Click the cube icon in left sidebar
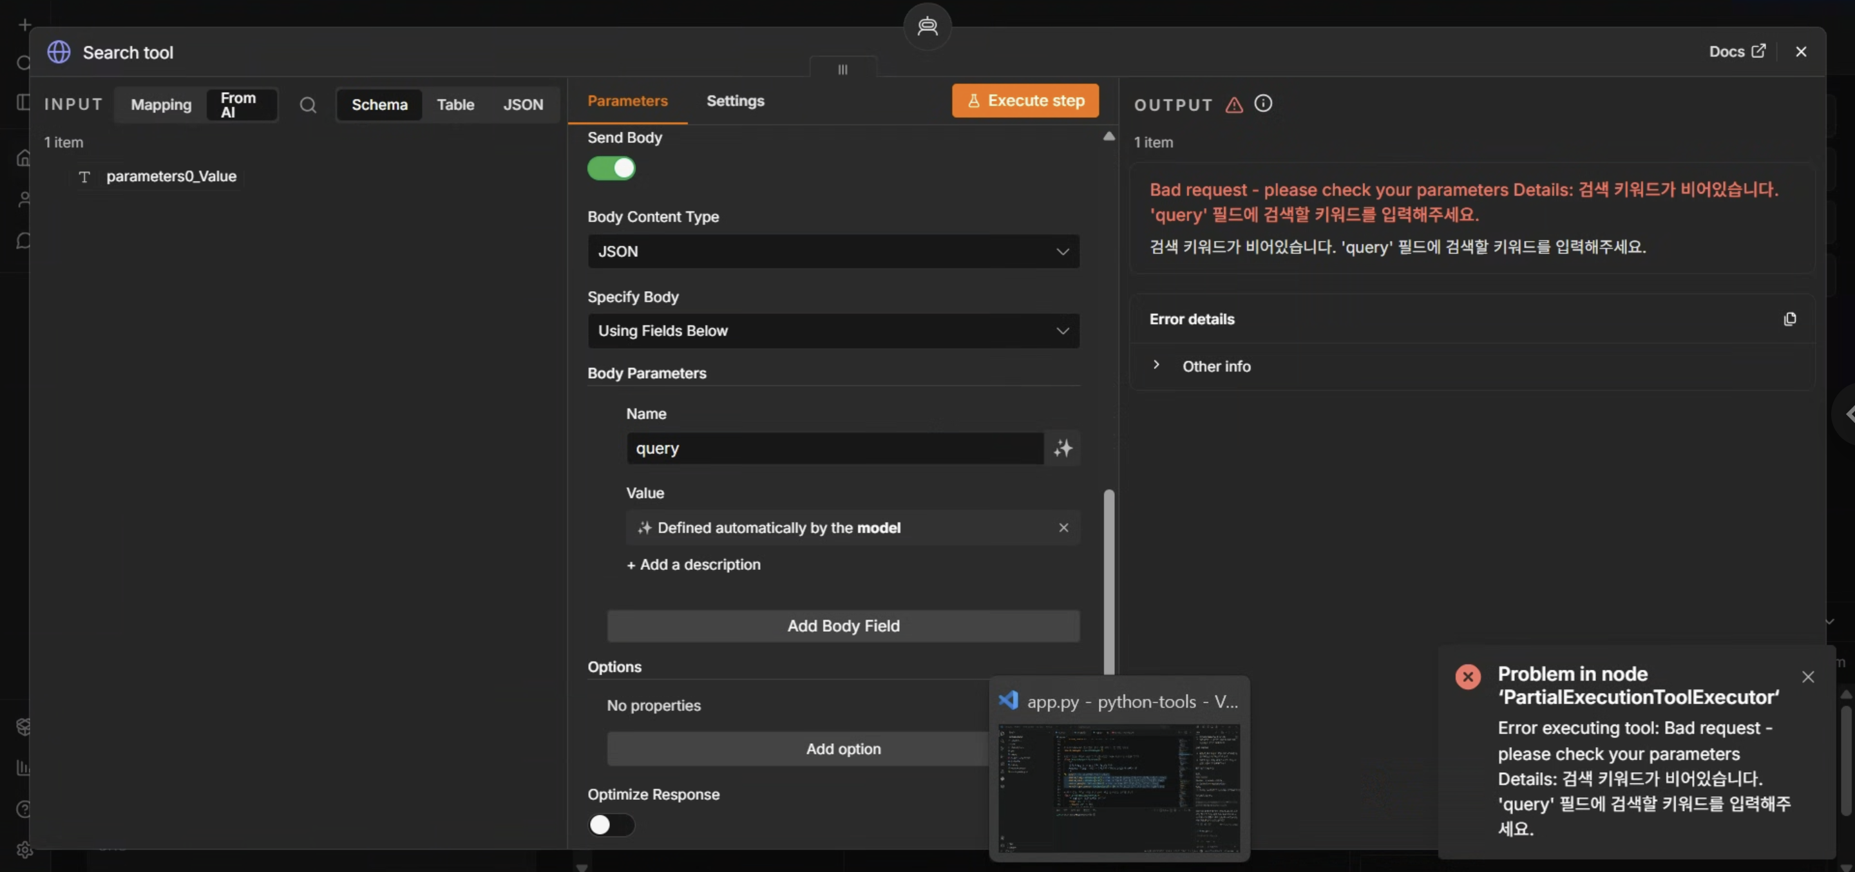The width and height of the screenshot is (1855, 872). [24, 726]
